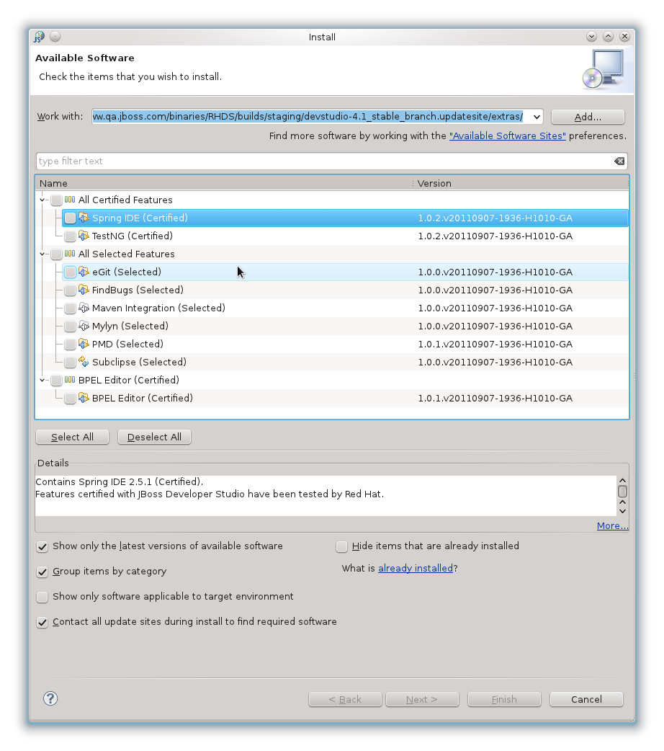Click the PMD (Selected) feature icon
664x751 pixels.
point(84,344)
